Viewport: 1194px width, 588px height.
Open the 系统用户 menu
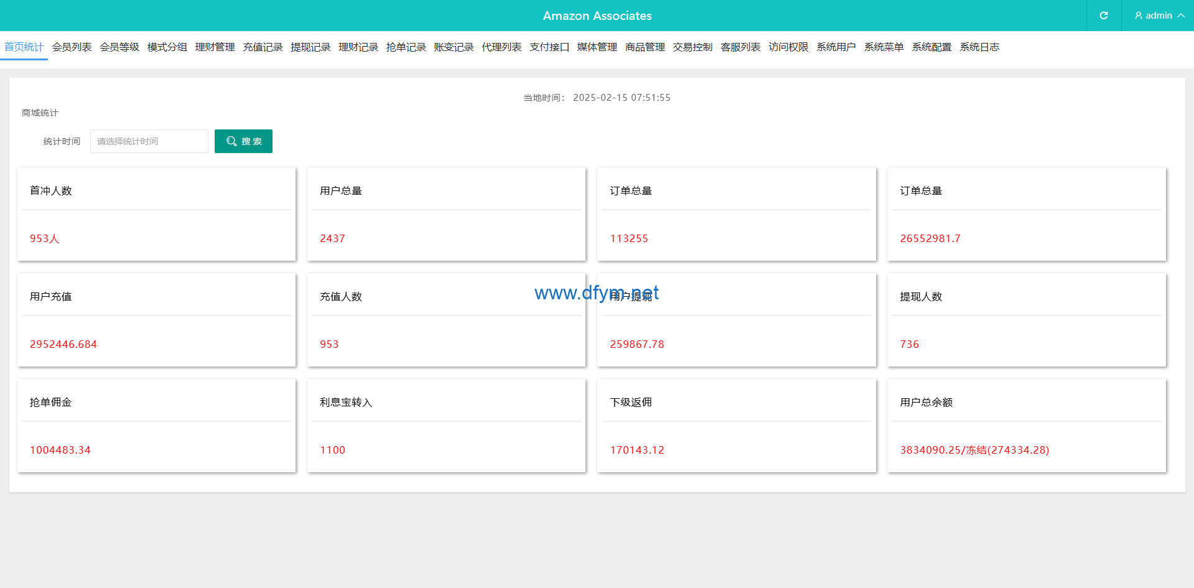click(x=836, y=47)
